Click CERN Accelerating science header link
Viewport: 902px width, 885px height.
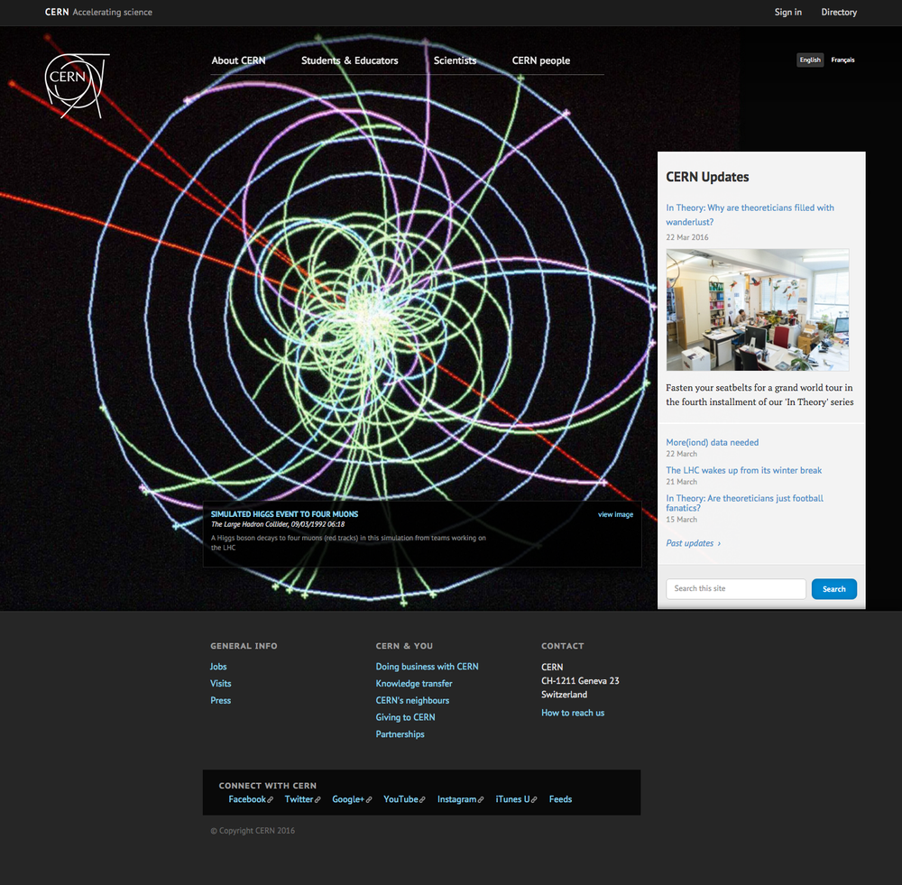pos(98,12)
